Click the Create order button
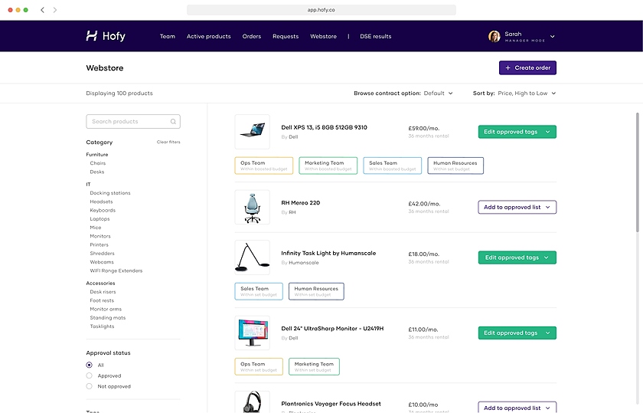643x413 pixels. 527,67
